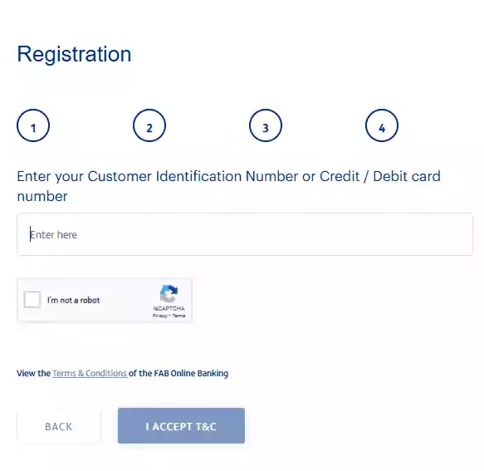Click the Registration page heading
484x471 pixels.
point(74,54)
